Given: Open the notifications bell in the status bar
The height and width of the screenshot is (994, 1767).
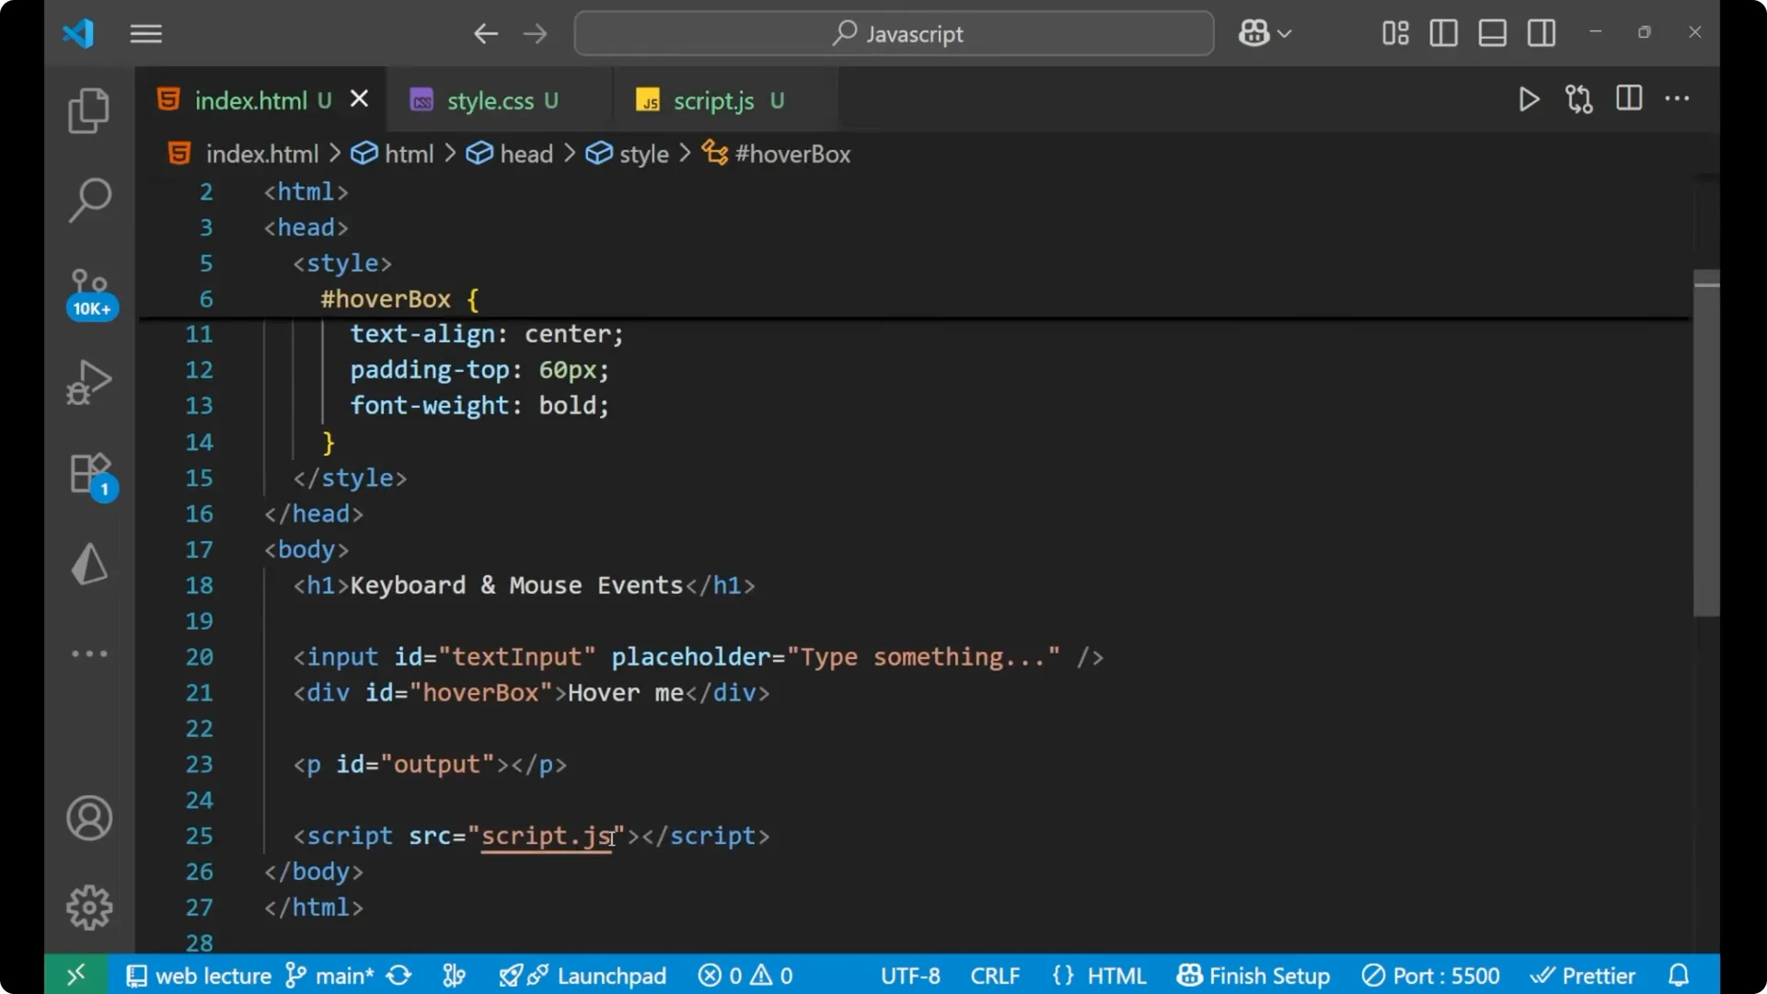Looking at the screenshot, I should tap(1678, 975).
